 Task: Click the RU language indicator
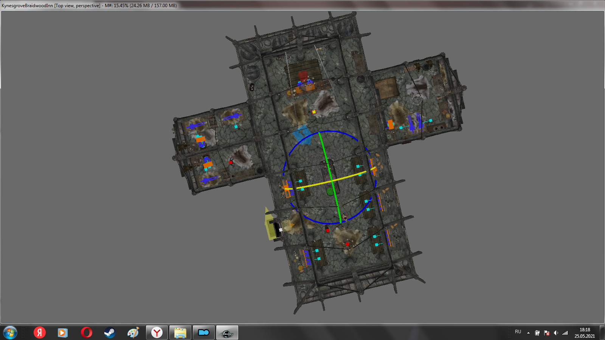click(x=518, y=332)
